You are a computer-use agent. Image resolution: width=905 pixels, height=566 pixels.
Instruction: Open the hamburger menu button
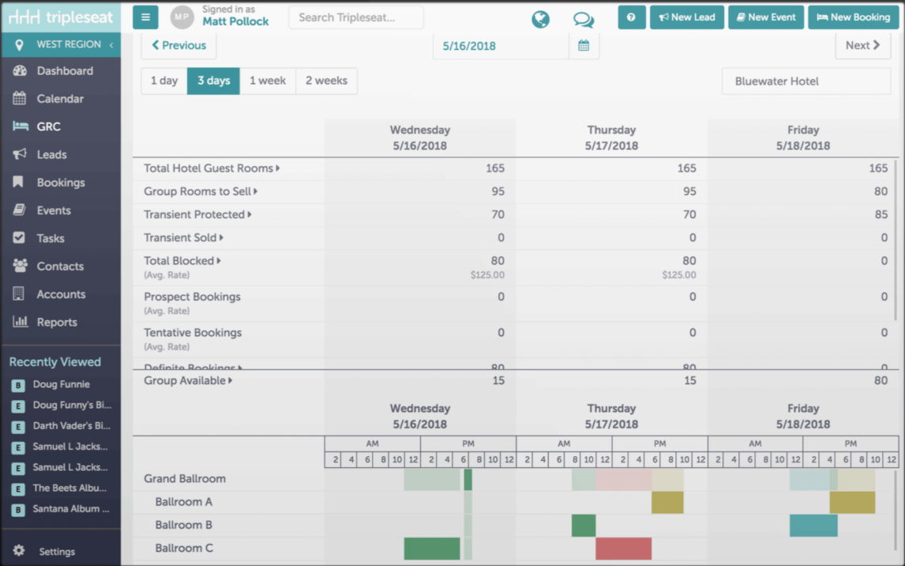[145, 17]
